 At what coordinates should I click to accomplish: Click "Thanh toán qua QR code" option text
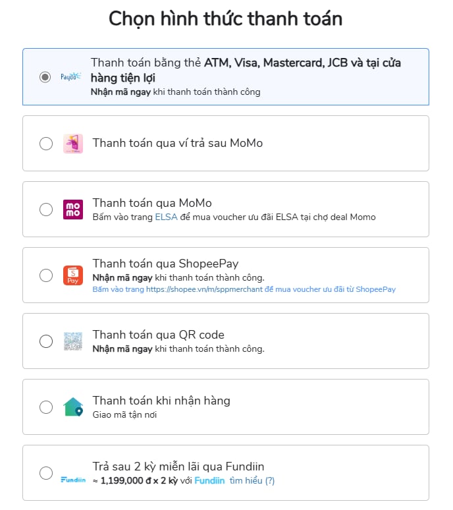pyautogui.click(x=158, y=335)
